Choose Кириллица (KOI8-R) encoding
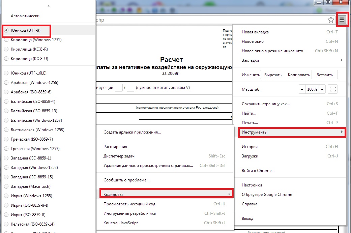Screen dimensions: 351x233 [x=29, y=49]
